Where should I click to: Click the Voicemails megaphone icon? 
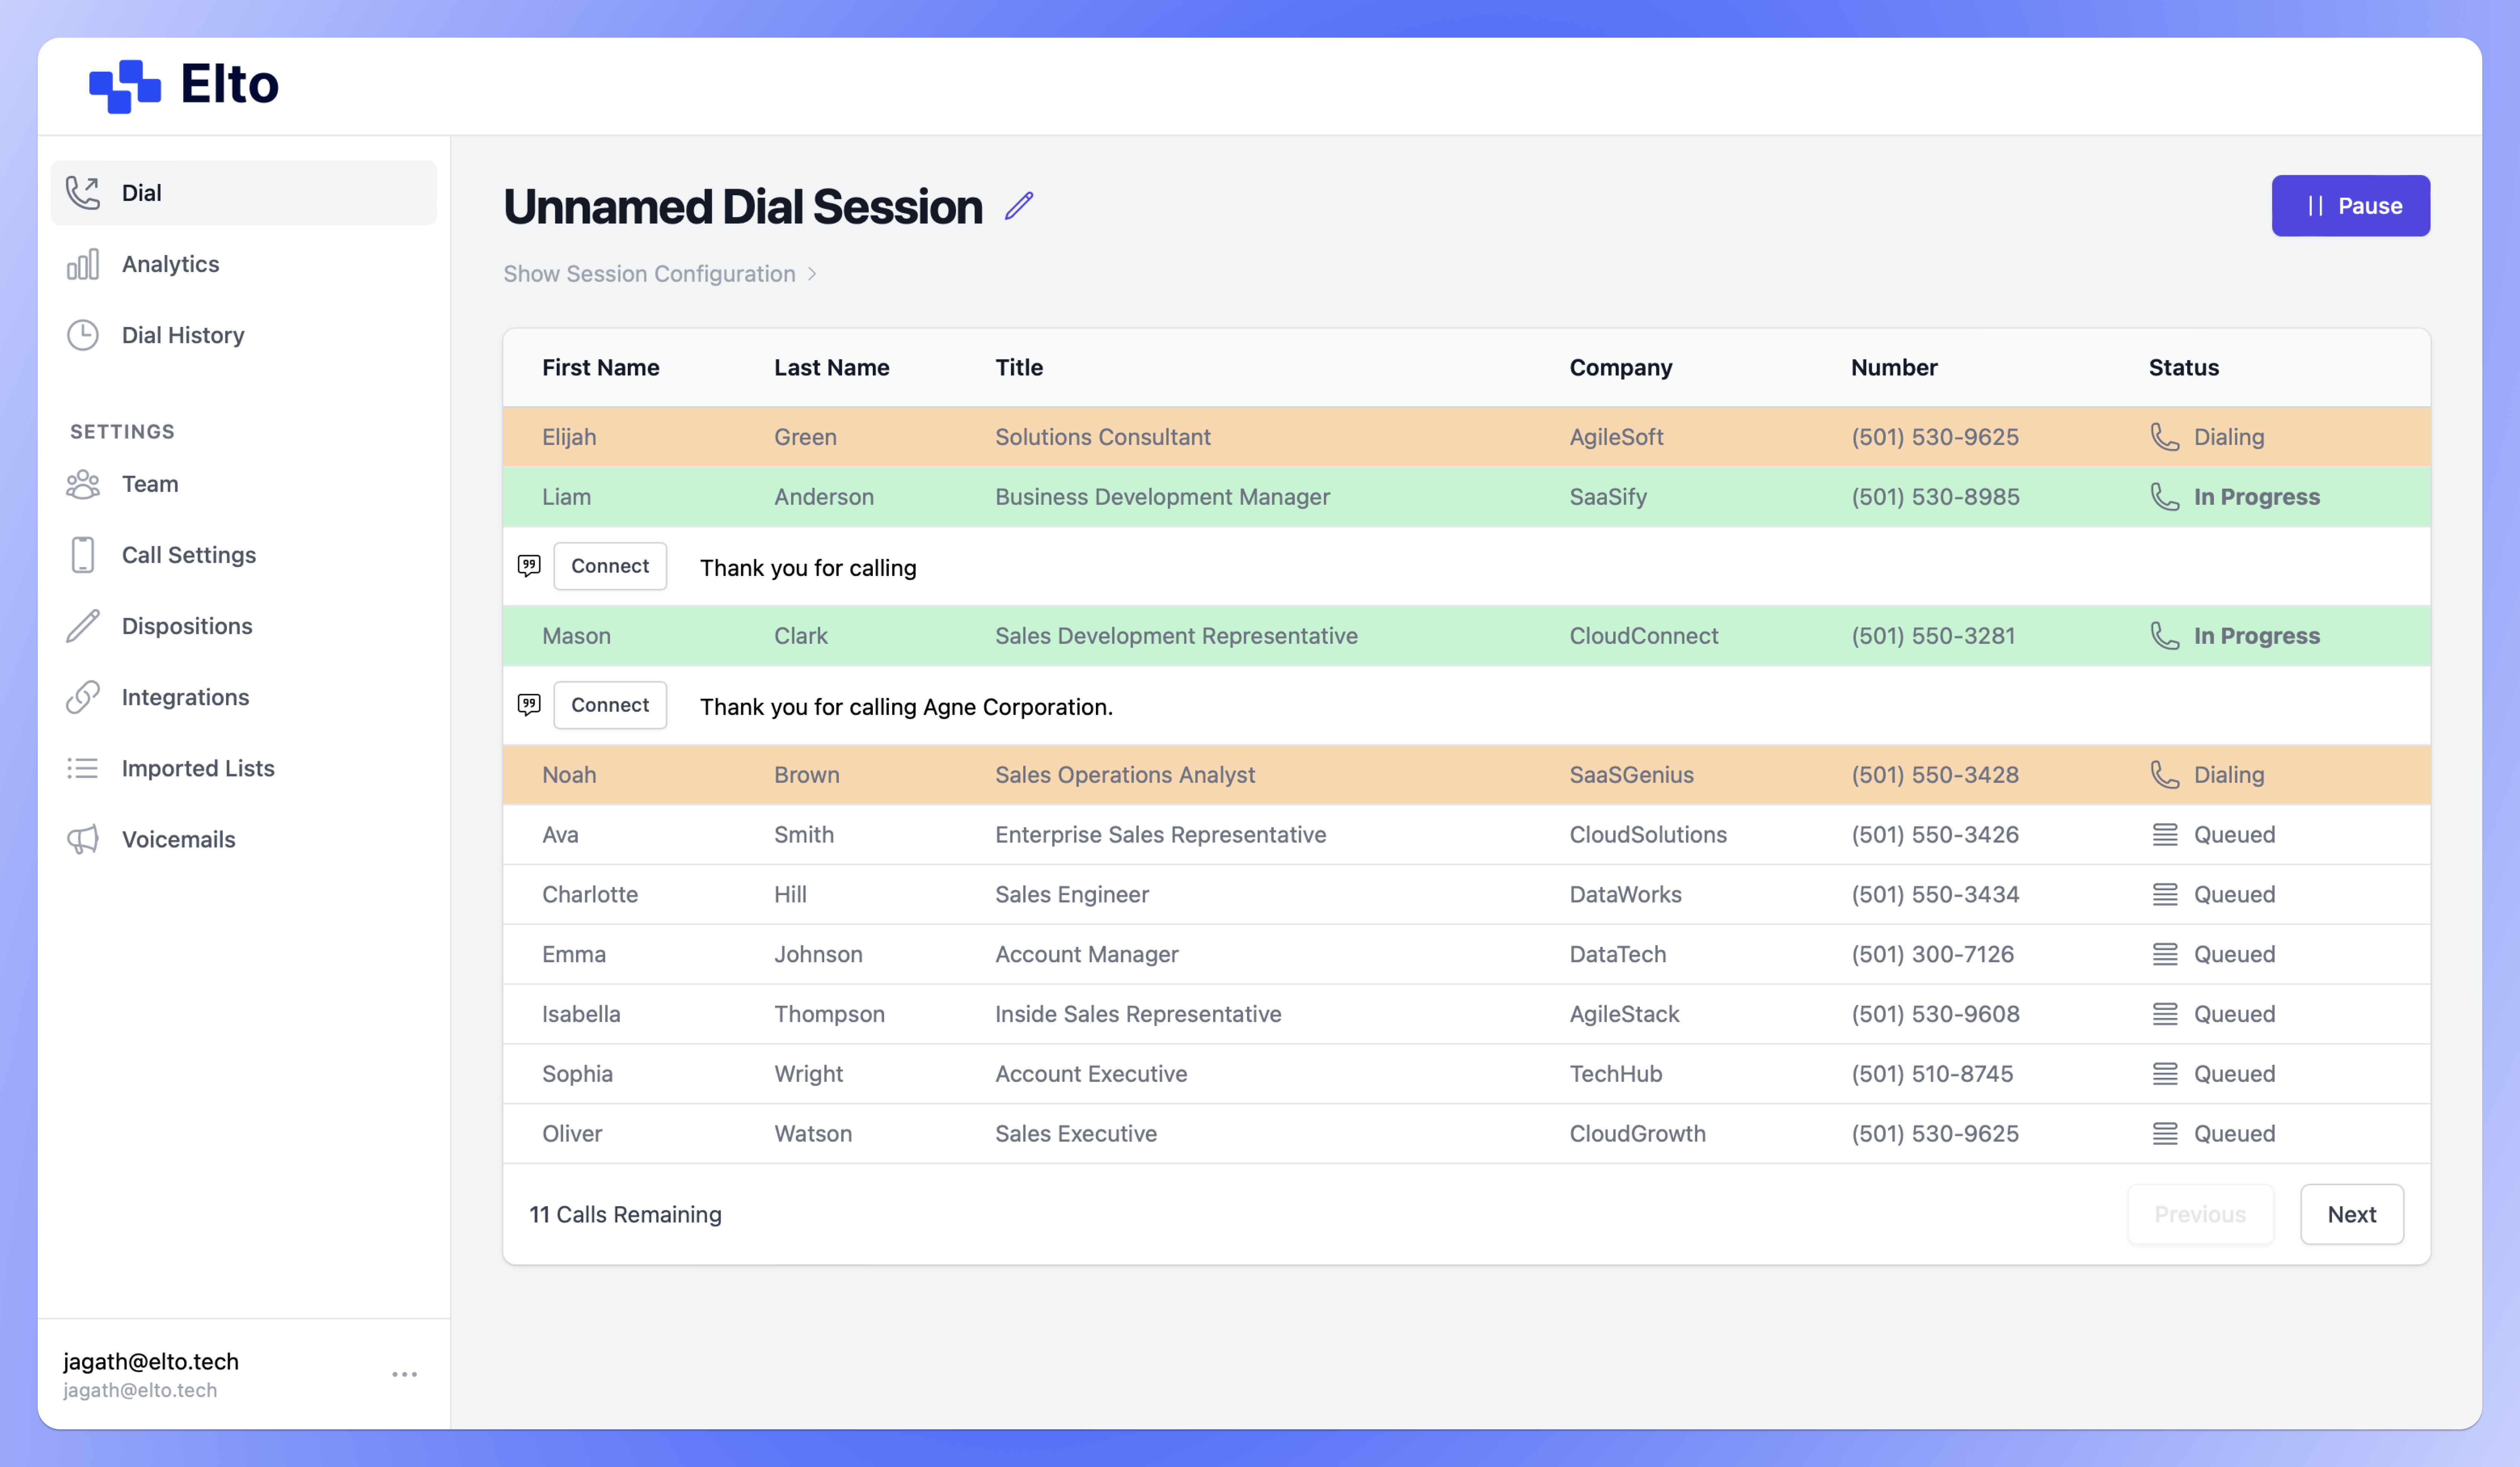coord(83,839)
